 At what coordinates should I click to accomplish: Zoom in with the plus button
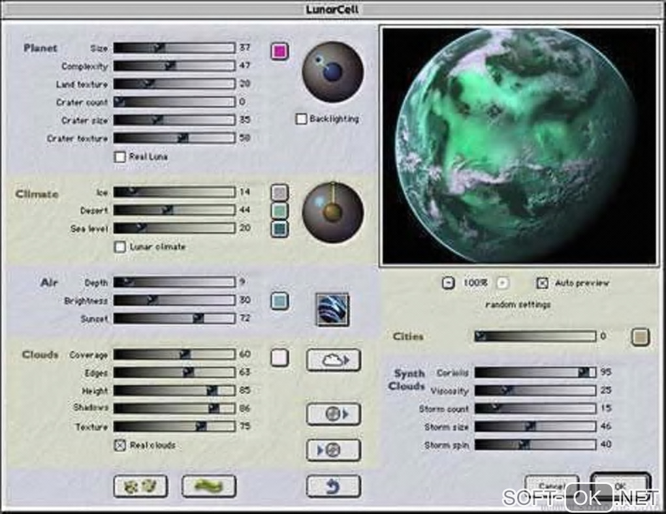coord(503,282)
